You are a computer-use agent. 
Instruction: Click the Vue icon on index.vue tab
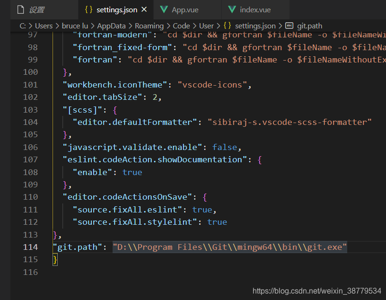pyautogui.click(x=232, y=9)
